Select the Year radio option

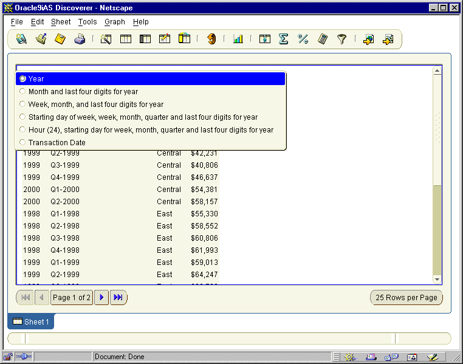point(150,79)
